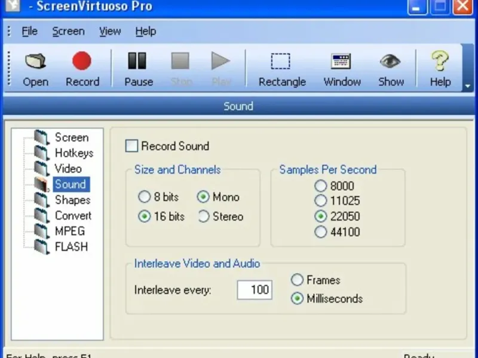Click the toolbar drag handle grip
The image size is (478, 358).
click(x=9, y=68)
